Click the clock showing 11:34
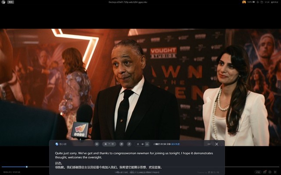The height and width of the screenshot is (175, 281). pos(267,2)
